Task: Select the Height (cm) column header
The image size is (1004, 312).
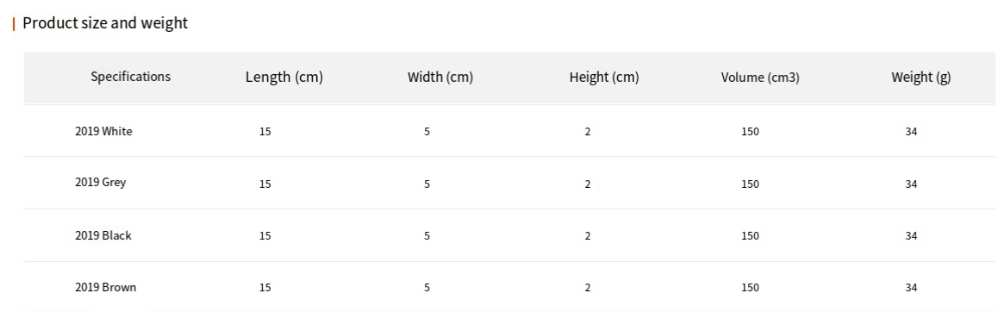Action: [604, 78]
